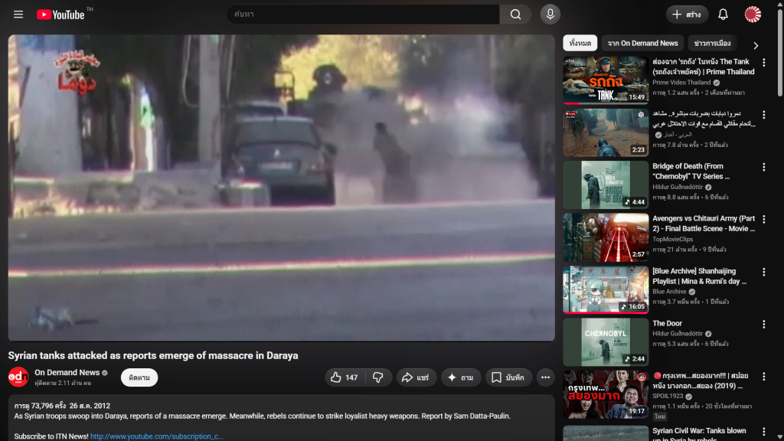Open more actions menu below video
The image size is (784, 441).
[x=545, y=377]
